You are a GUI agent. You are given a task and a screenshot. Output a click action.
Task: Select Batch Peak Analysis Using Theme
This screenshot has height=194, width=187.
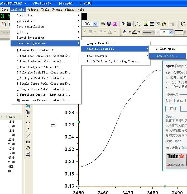(x=113, y=61)
